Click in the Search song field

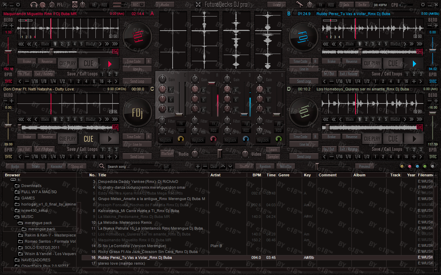134,166
